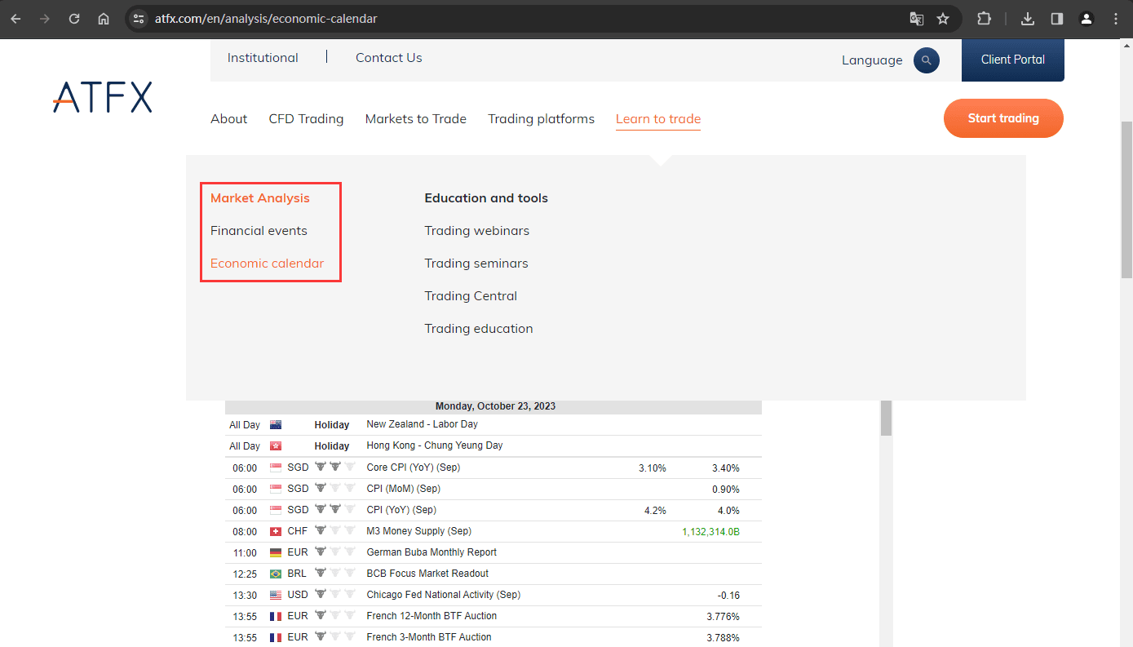
Task: Click Education and tools heading
Action: coord(486,198)
